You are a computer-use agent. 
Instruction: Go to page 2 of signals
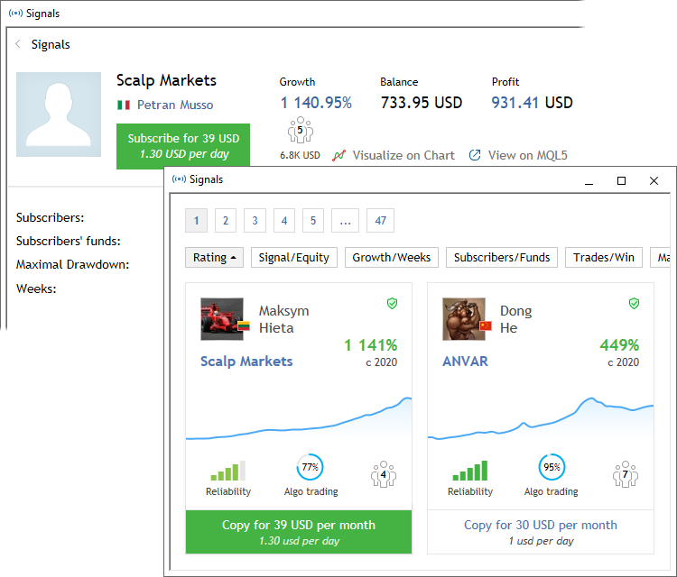pyautogui.click(x=226, y=220)
